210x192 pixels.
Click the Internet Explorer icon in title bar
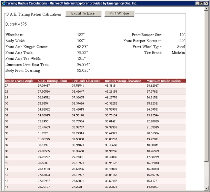(x=3, y=3)
